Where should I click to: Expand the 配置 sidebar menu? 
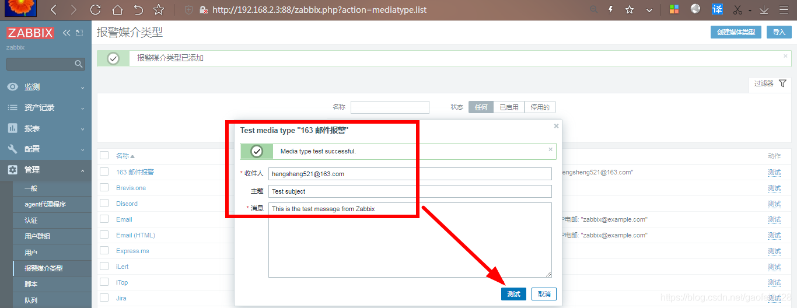coord(46,149)
